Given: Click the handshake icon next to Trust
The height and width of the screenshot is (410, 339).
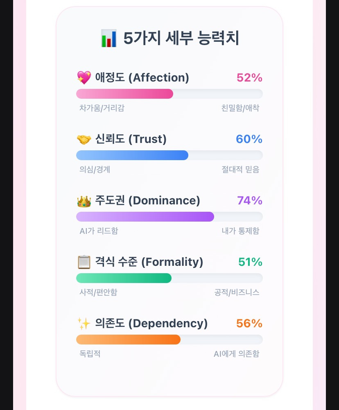Looking at the screenshot, I should [84, 139].
